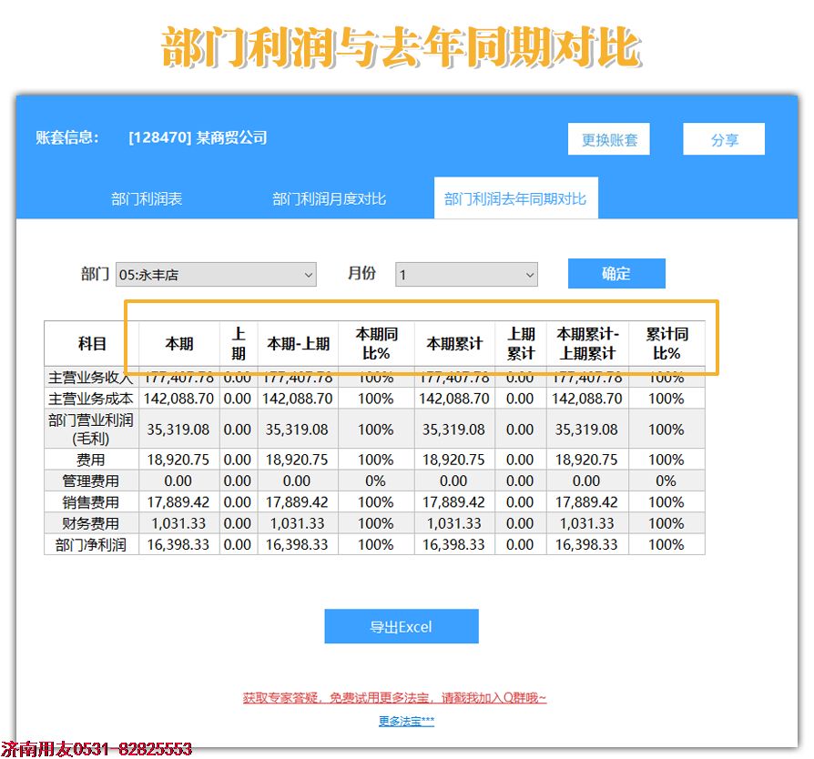Select the 部门净利润 row label

point(91,545)
